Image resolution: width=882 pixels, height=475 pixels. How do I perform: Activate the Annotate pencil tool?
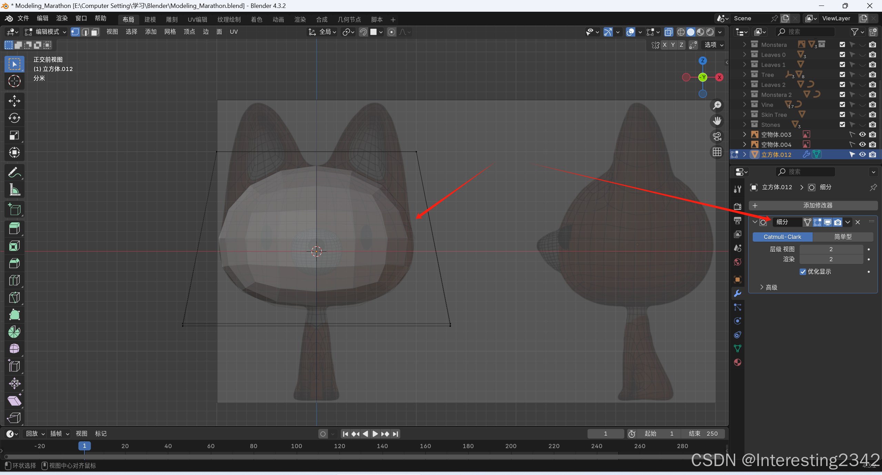tap(14, 172)
